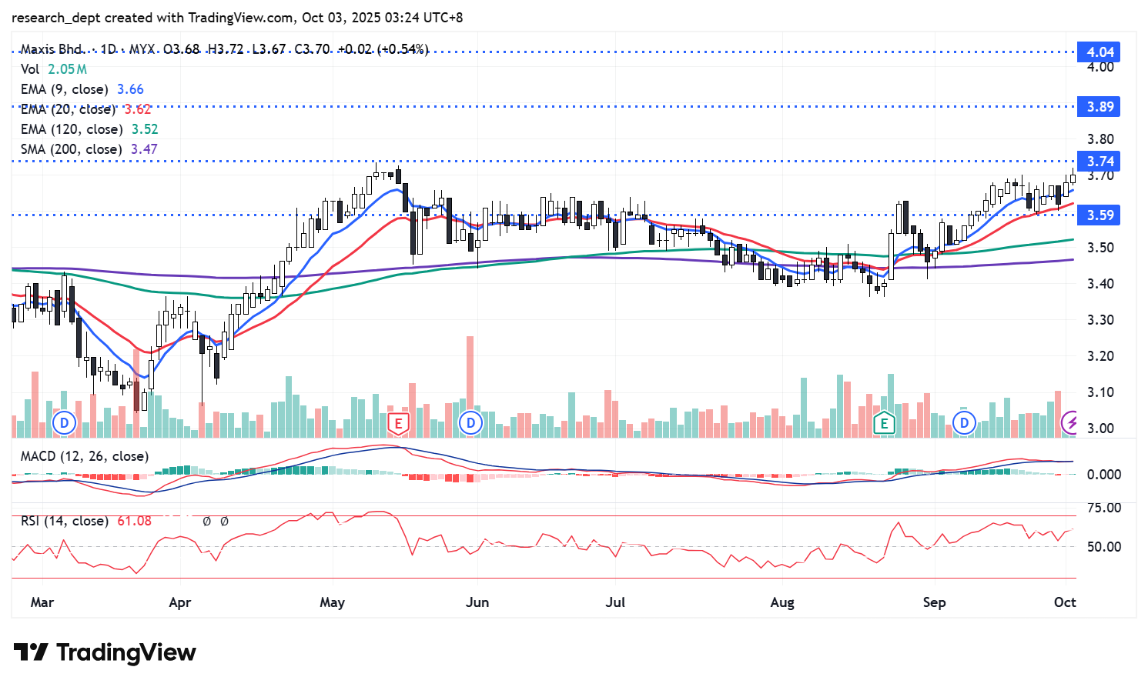This screenshot has width=1148, height=687.
Task: Click the Sep label on the time axis
Action: [x=934, y=602]
